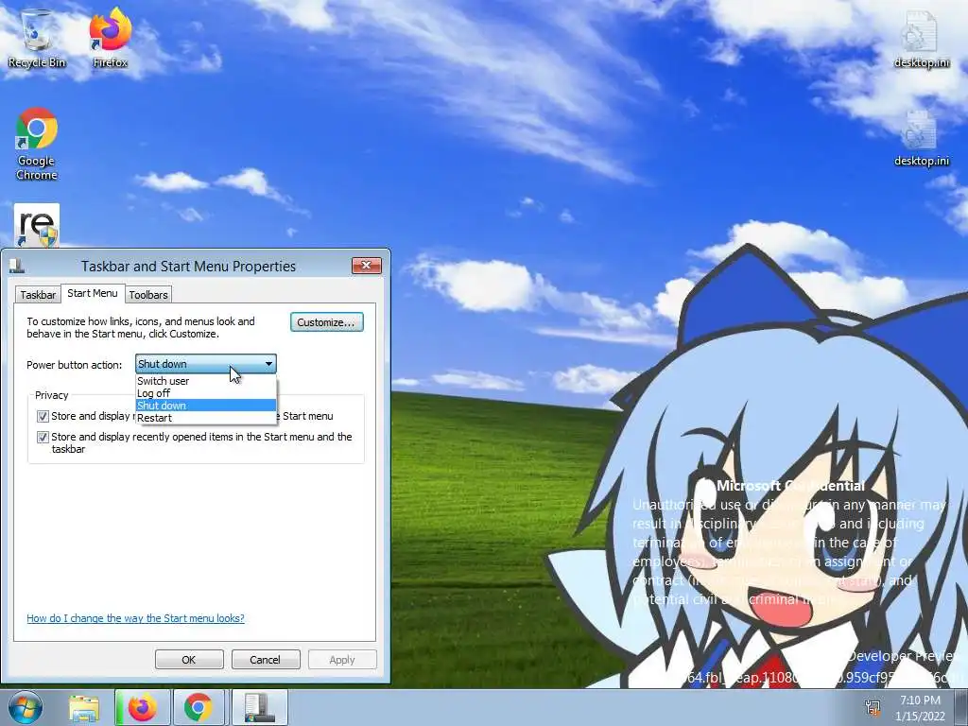Open 'How do I change the Start menu' link
This screenshot has height=726, width=968.
click(135, 618)
